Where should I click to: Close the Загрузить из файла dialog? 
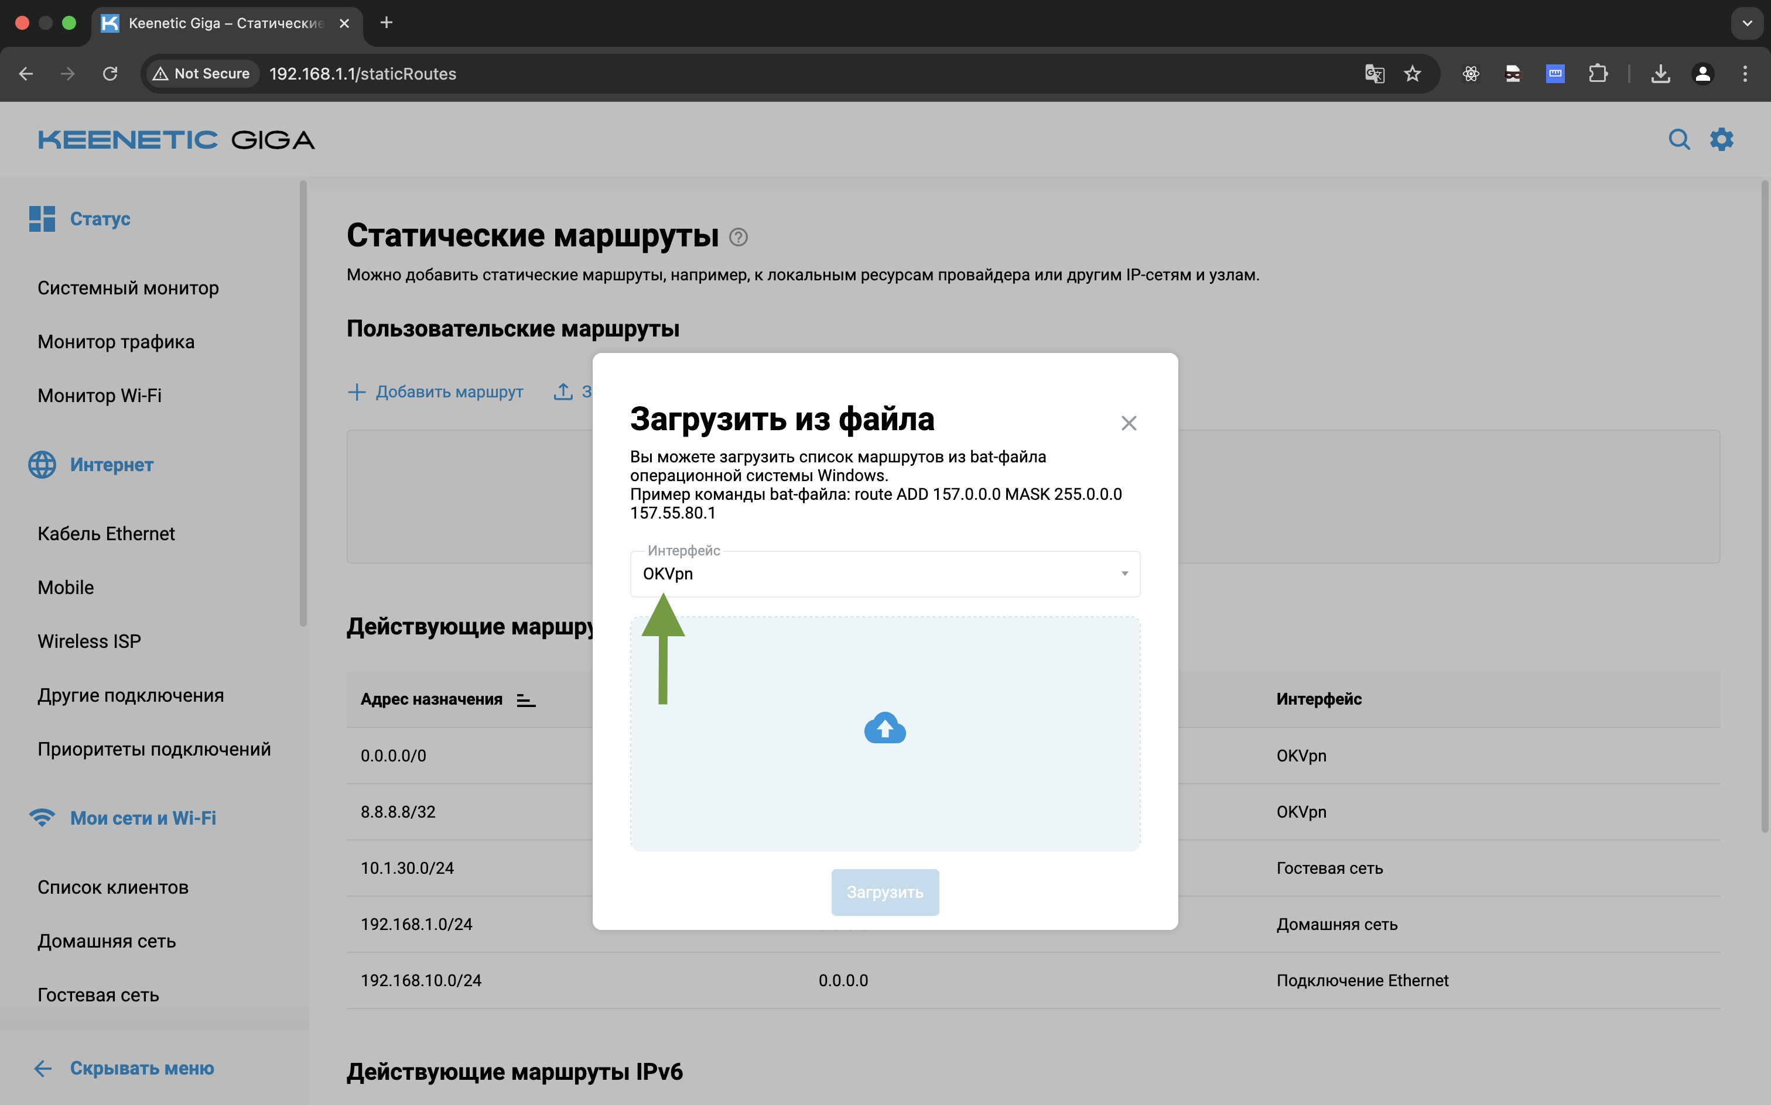(1129, 423)
